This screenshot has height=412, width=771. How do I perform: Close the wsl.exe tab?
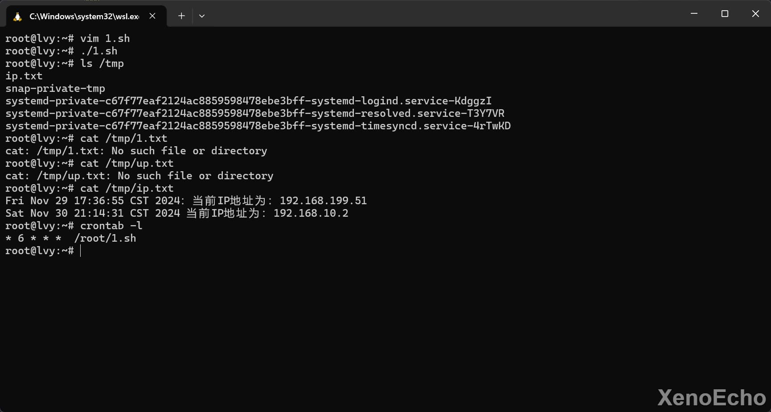pyautogui.click(x=152, y=16)
